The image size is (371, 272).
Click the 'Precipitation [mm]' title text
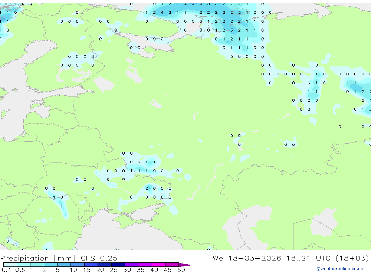click(38, 258)
